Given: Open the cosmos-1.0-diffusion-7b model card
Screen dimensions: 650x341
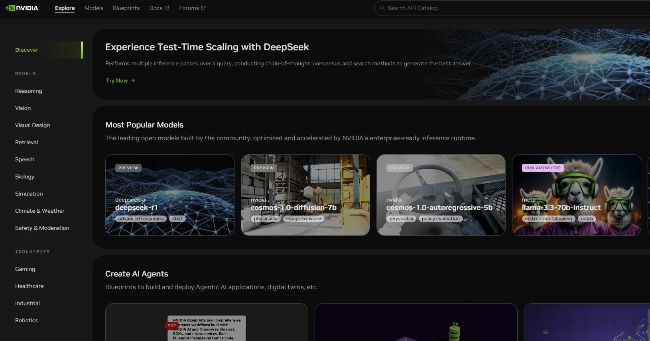Looking at the screenshot, I should point(305,195).
